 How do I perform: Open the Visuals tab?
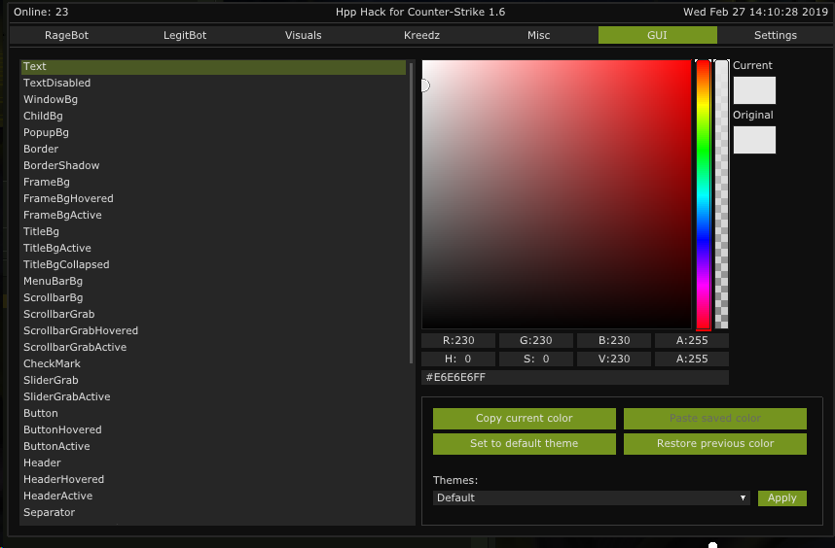point(303,35)
